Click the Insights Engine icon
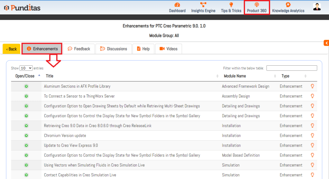This screenshot has height=179, width=329. [203, 5]
